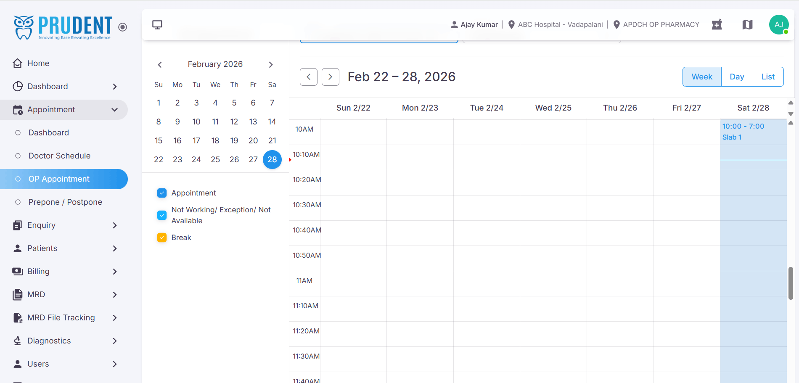Click the Diagnostics microscope icon
This screenshot has width=799, height=383.
(x=17, y=341)
